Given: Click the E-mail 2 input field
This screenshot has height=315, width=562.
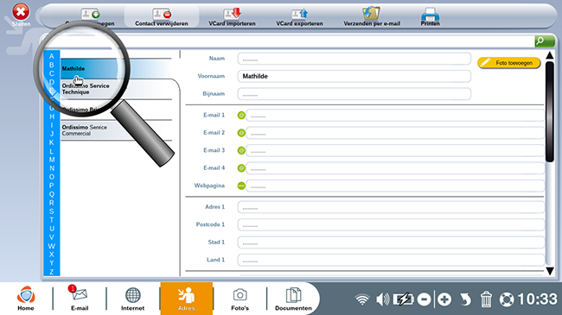Looking at the screenshot, I should pyautogui.click(x=395, y=133).
